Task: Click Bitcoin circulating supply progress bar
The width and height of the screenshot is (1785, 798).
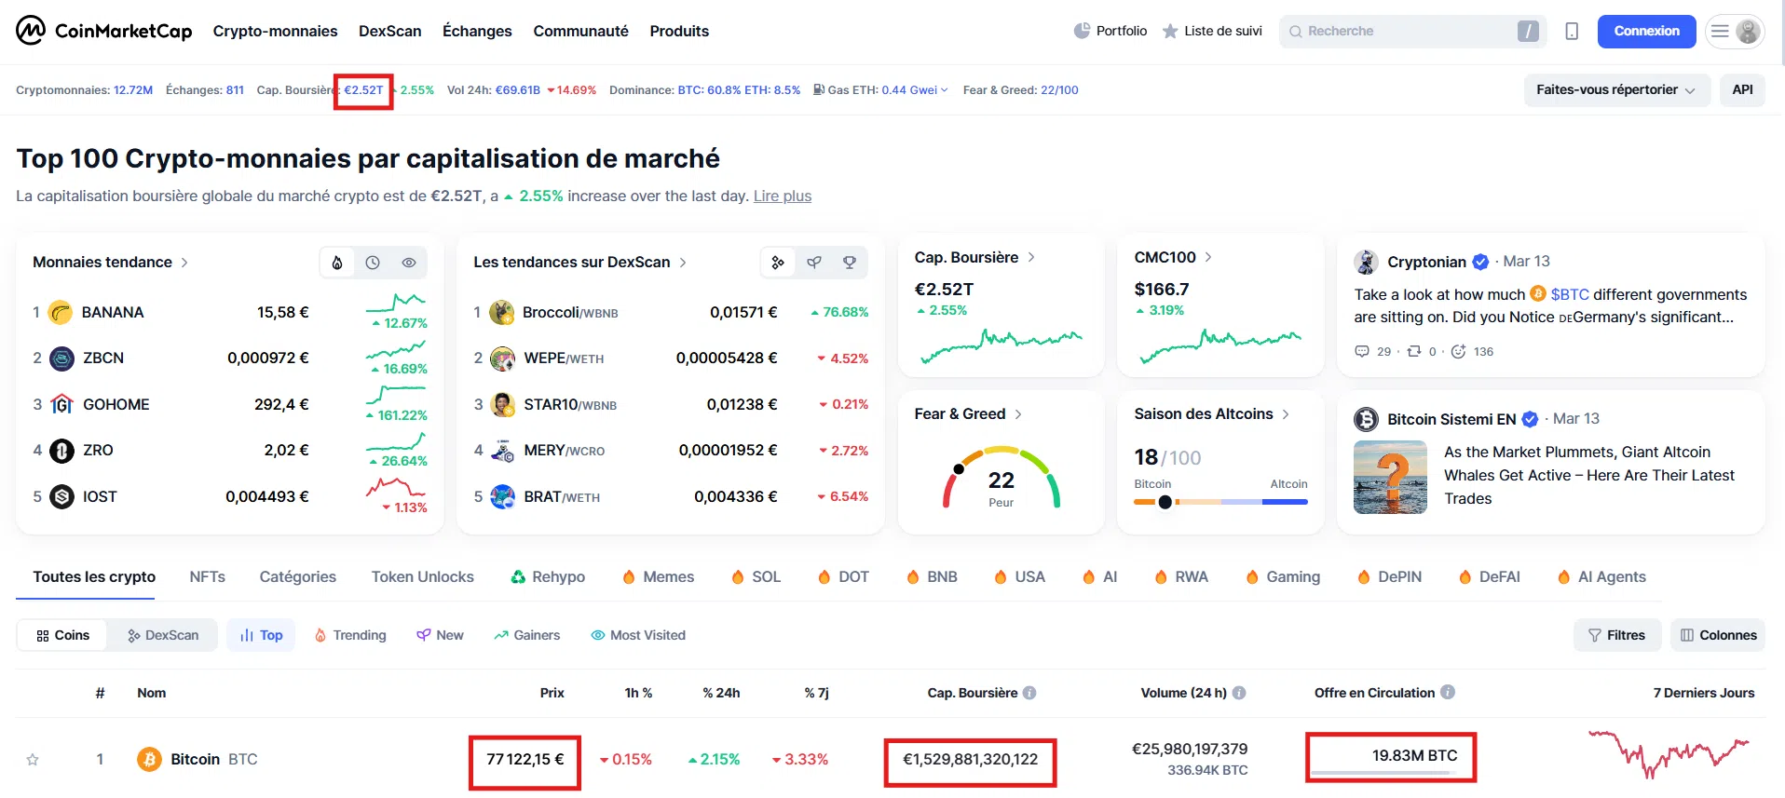Action: (1383, 772)
